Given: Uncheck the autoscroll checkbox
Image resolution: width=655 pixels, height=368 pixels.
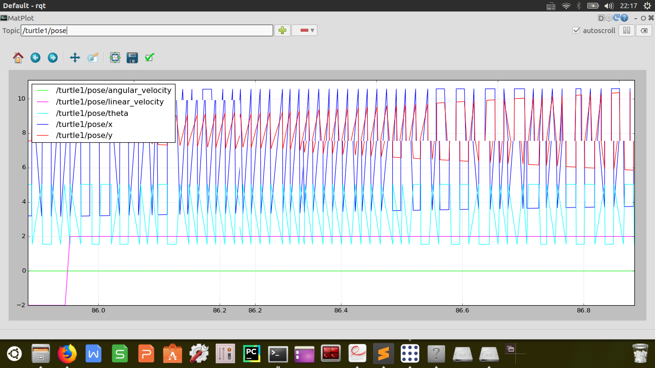Looking at the screenshot, I should click(x=576, y=31).
